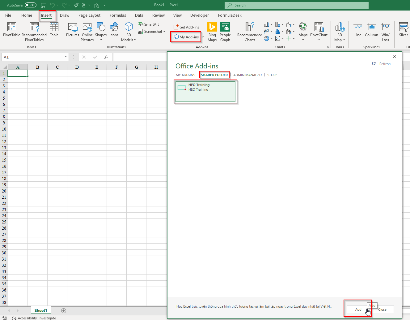Image resolution: width=410 pixels, height=320 pixels.
Task: Select the Sheet1 tab
Action: pos(41,310)
